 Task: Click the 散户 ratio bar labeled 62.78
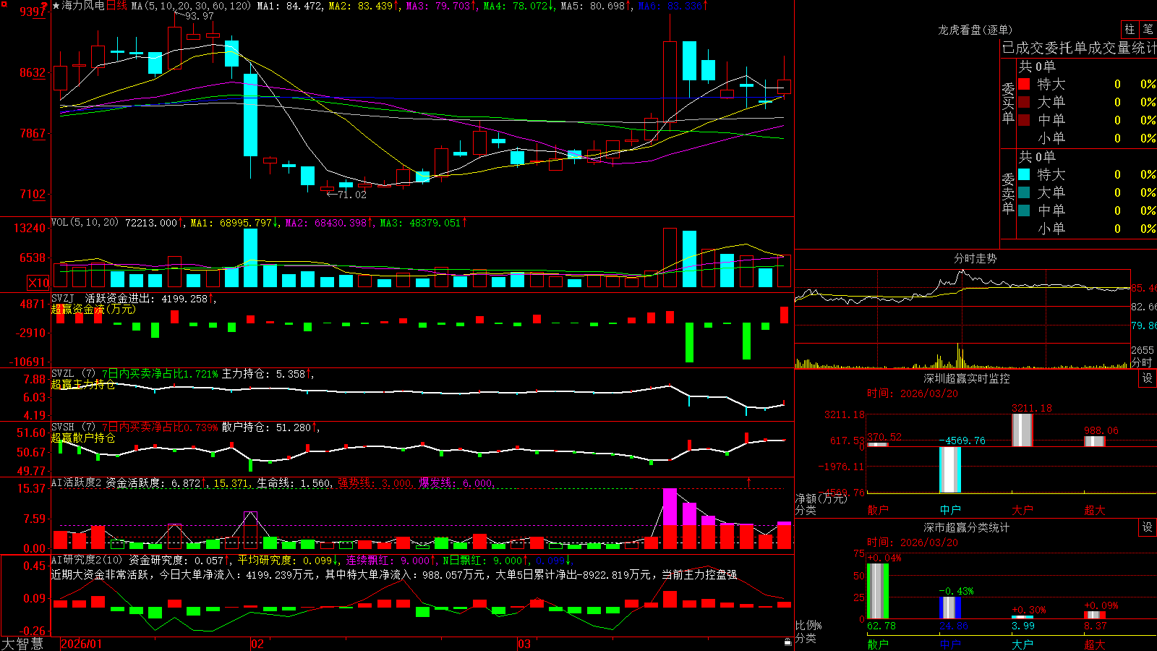point(878,591)
